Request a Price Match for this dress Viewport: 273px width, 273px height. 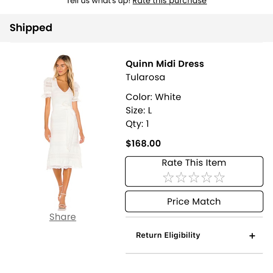click(194, 201)
